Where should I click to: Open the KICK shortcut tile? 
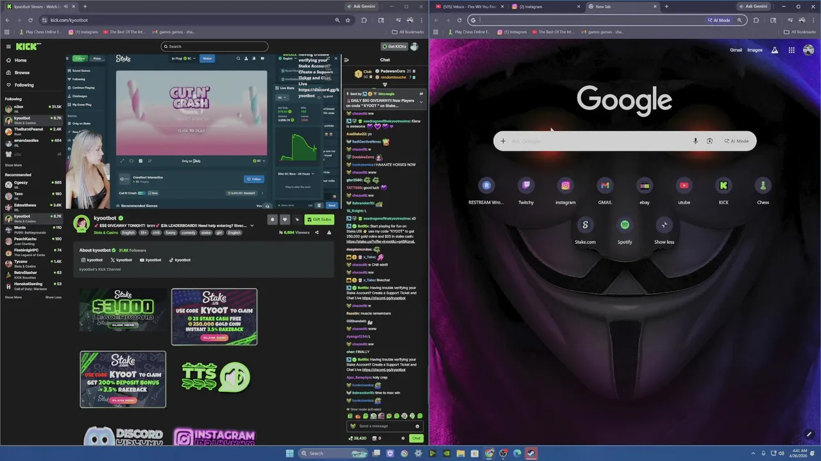click(724, 191)
